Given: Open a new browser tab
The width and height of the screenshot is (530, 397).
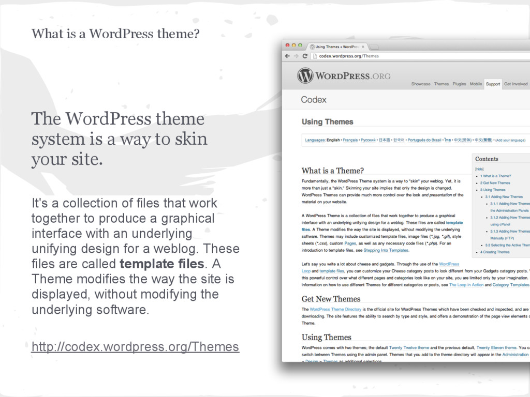Looking at the screenshot, I should (374, 47).
